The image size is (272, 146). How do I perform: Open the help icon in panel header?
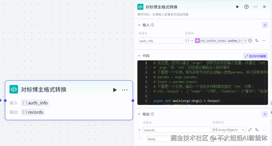(246, 7)
